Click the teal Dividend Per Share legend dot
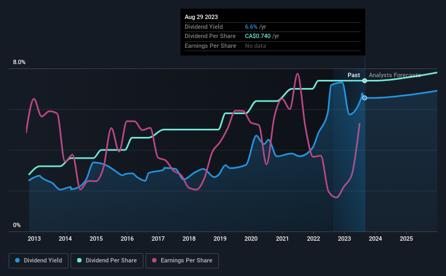446x276 pixels. 79,260
